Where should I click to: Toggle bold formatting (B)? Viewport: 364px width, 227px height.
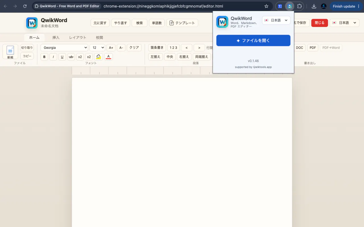(44, 57)
